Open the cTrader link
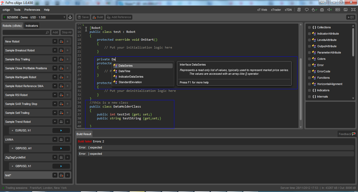 (276, 10)
